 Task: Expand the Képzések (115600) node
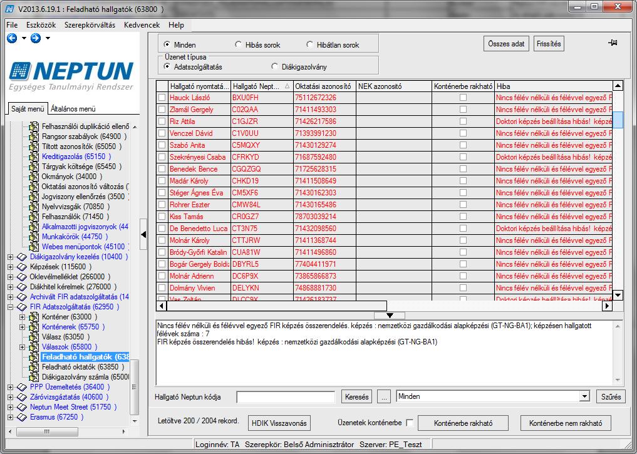(10, 267)
